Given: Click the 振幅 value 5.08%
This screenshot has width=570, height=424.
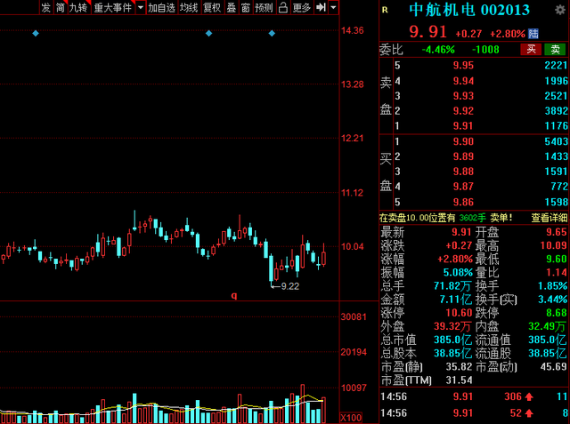Looking at the screenshot, I should coord(458,272).
